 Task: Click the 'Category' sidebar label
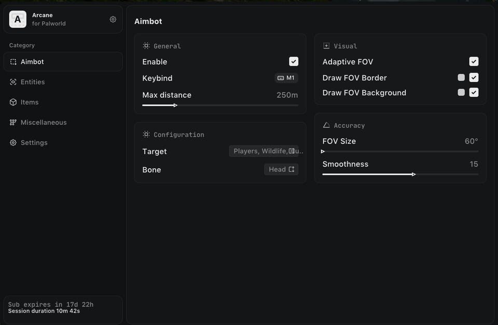[22, 46]
